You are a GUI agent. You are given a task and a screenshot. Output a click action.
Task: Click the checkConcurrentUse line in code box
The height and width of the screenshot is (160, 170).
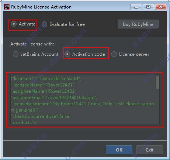click(x=41, y=116)
